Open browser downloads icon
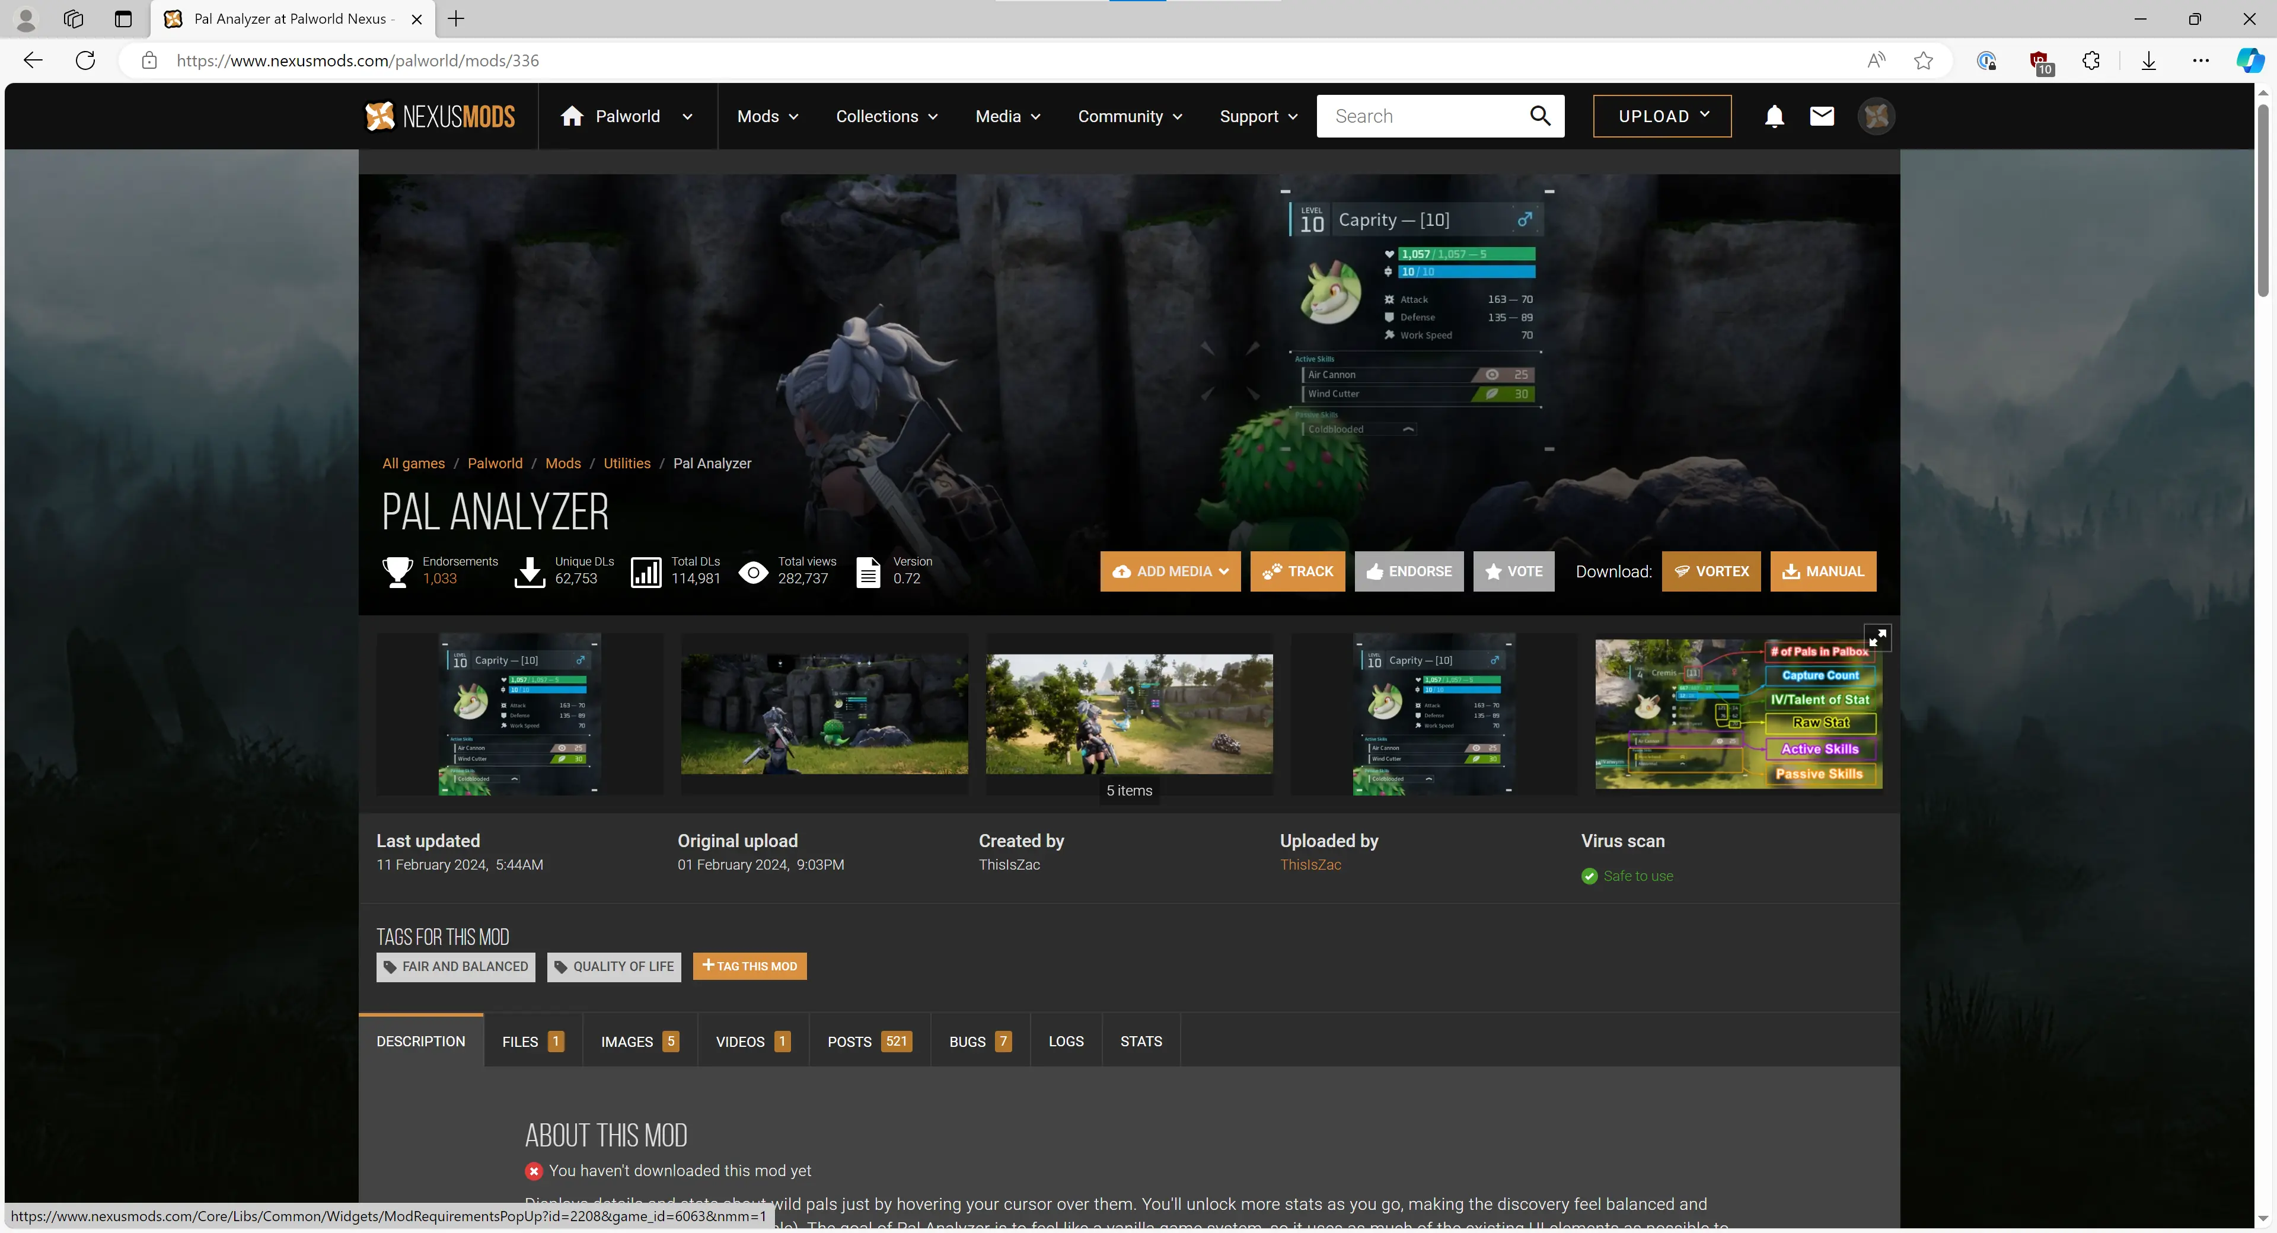2277x1233 pixels. click(x=2148, y=60)
